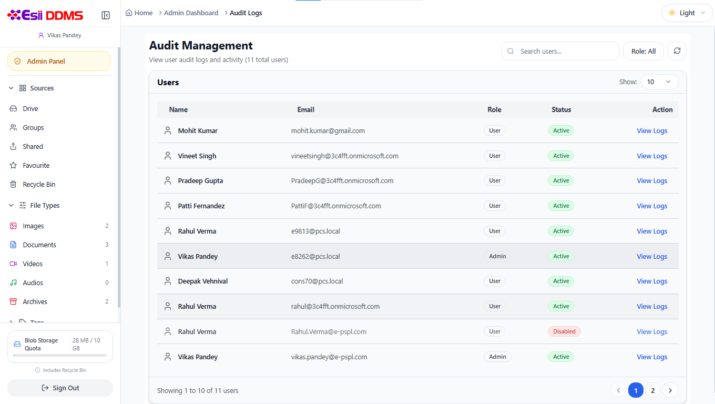Click the Documents file type icon
715x404 pixels.
[14, 245]
